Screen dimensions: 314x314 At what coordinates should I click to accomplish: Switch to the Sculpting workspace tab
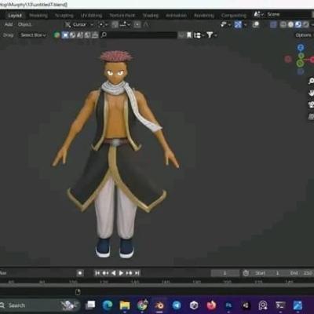[64, 16]
